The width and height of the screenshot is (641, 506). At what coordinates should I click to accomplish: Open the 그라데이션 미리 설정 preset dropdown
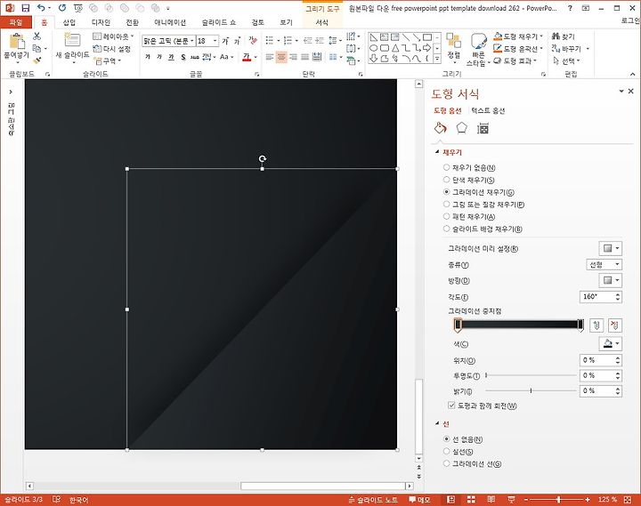pyautogui.click(x=611, y=248)
